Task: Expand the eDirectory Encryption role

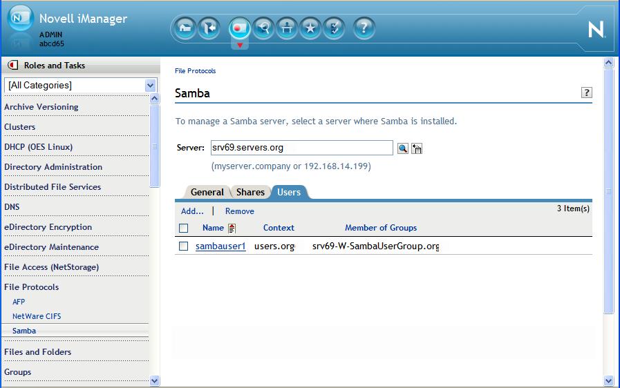Action: [48, 227]
